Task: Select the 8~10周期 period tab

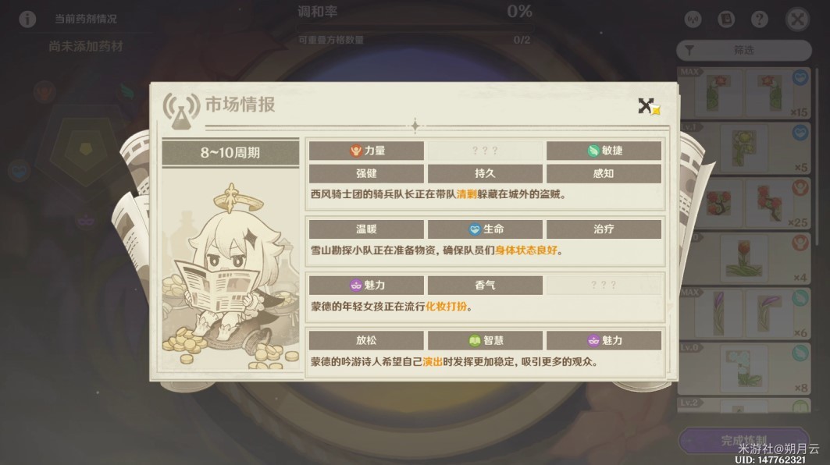Action: click(230, 153)
